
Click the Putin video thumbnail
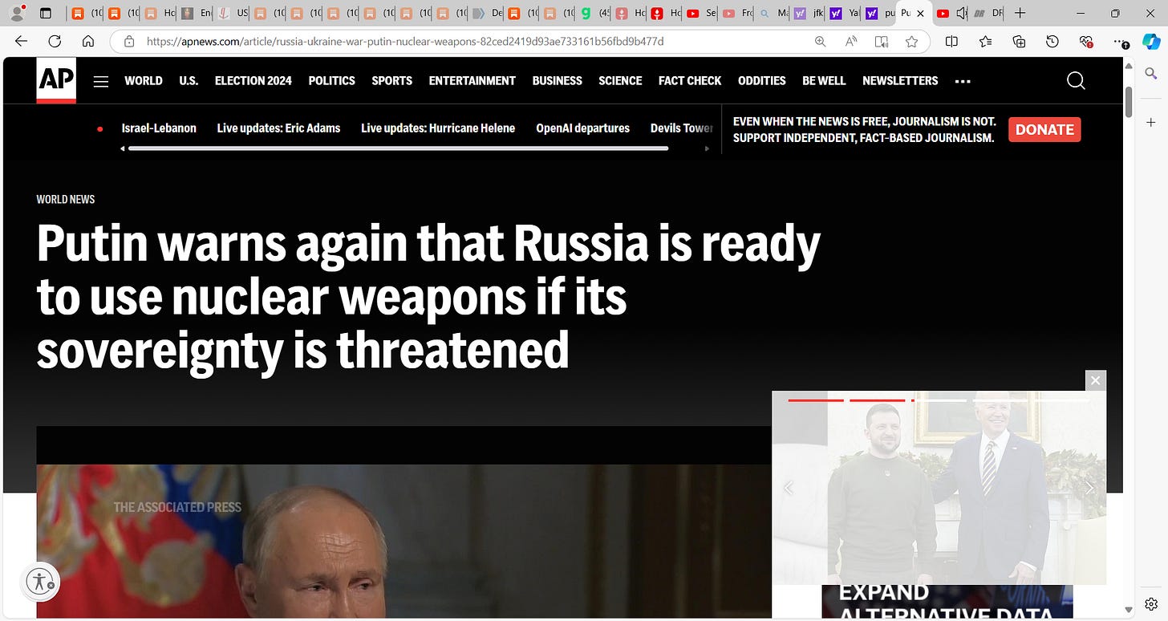coord(404,542)
